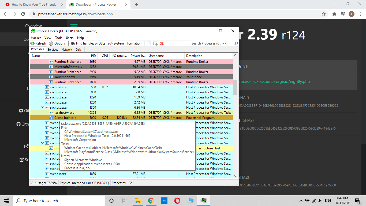Sort by the Name column header
This screenshot has height=206, width=366.
point(57,56)
